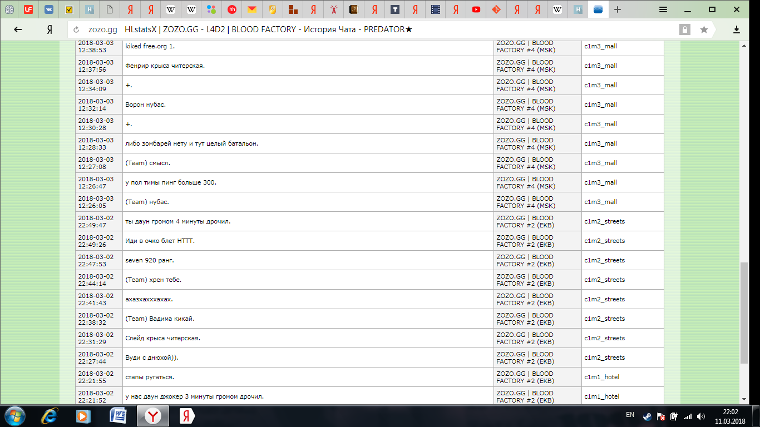Open the Yandex Browser hamburger menu
This screenshot has height=427, width=760.
pos(663,9)
